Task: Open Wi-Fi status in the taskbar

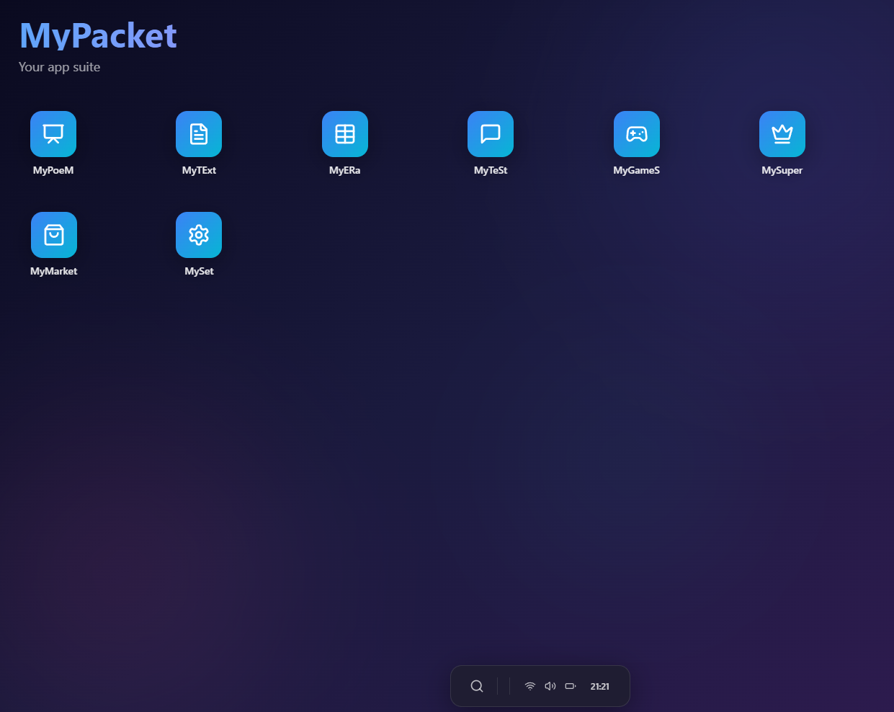Action: point(529,686)
